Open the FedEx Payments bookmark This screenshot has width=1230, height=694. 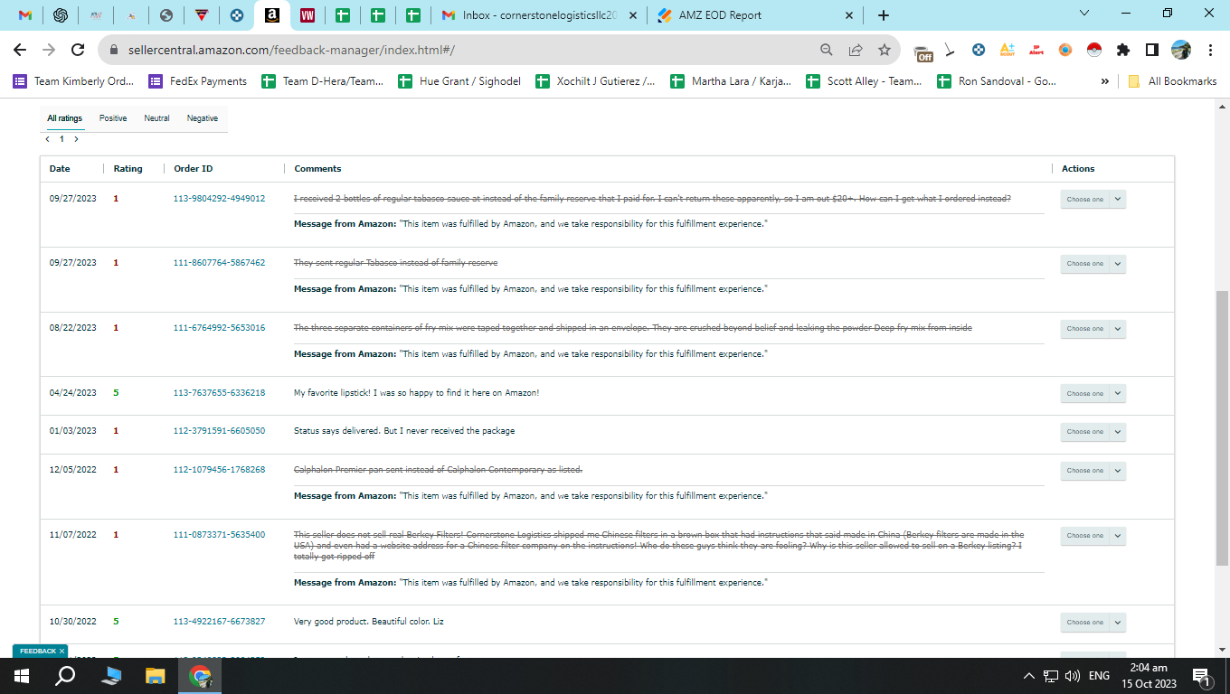(x=198, y=81)
